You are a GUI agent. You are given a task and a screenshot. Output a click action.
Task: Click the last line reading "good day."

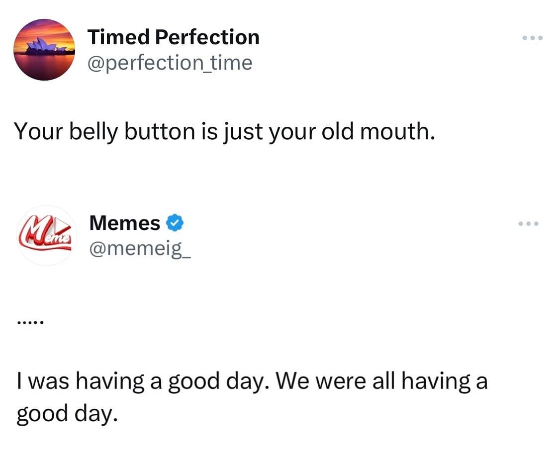[x=67, y=414]
